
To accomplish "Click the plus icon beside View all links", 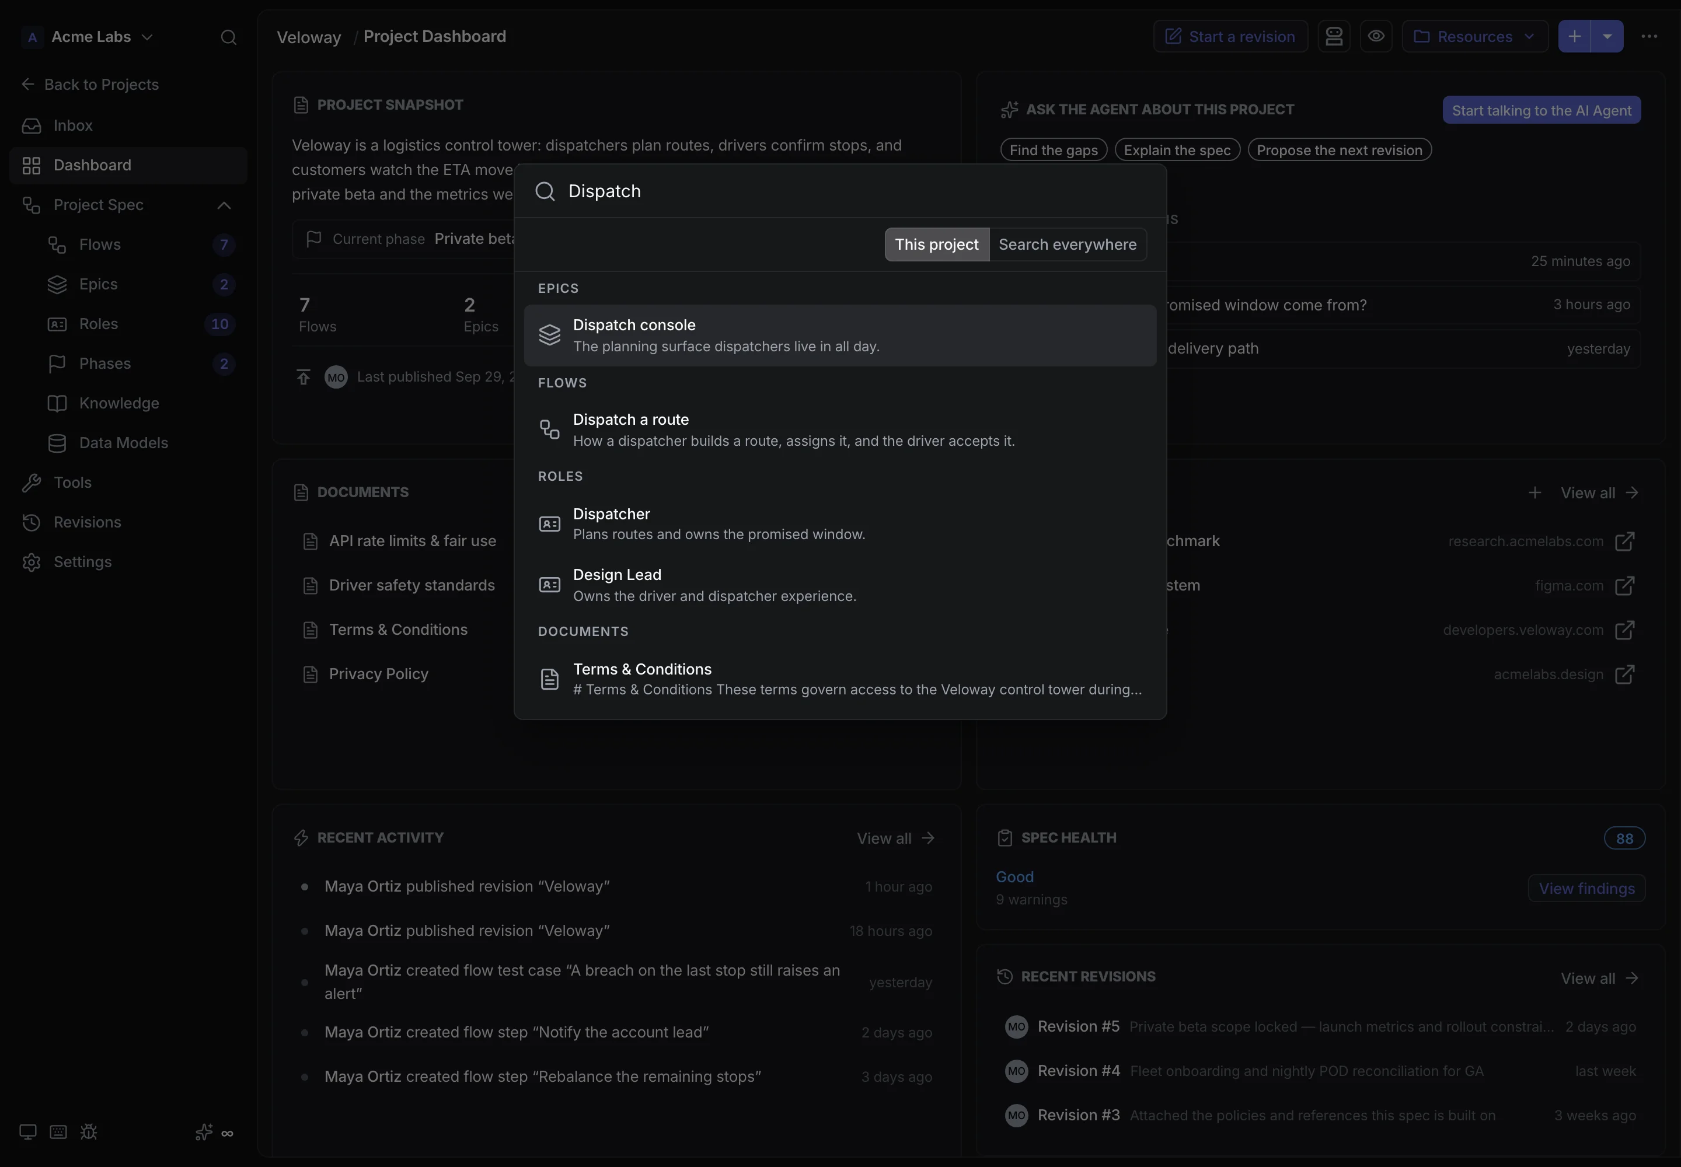I will point(1534,493).
